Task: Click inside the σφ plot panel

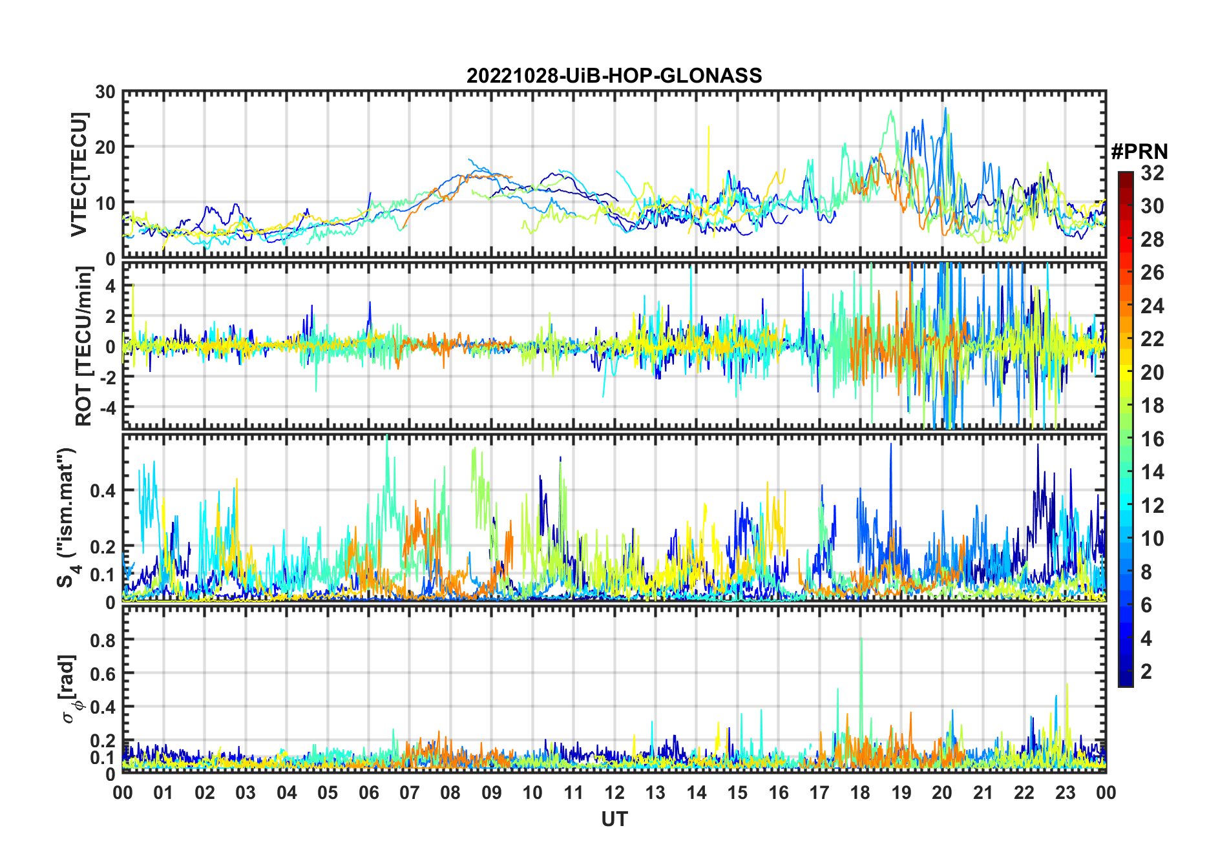Action: tap(614, 690)
